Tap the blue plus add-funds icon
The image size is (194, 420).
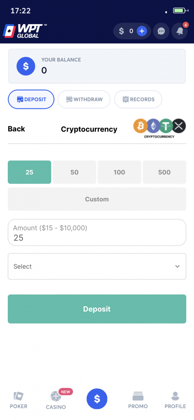coord(142,31)
